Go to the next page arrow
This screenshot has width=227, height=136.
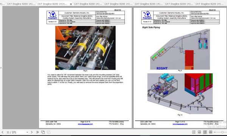[x=32, y=132]
